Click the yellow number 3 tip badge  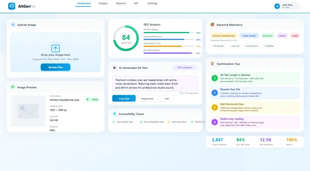(215, 107)
